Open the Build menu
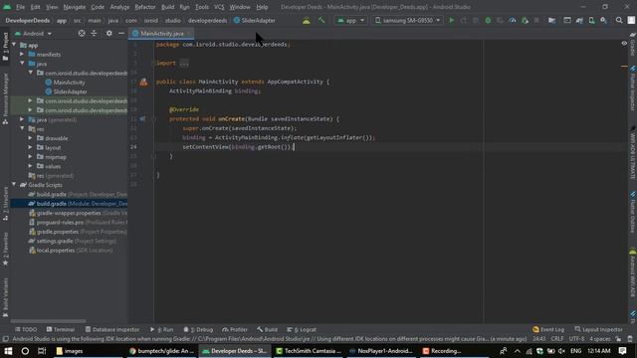 click(167, 7)
